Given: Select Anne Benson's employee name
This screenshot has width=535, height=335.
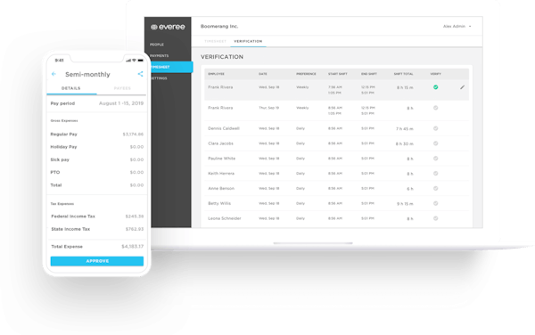Looking at the screenshot, I should [x=221, y=189].
